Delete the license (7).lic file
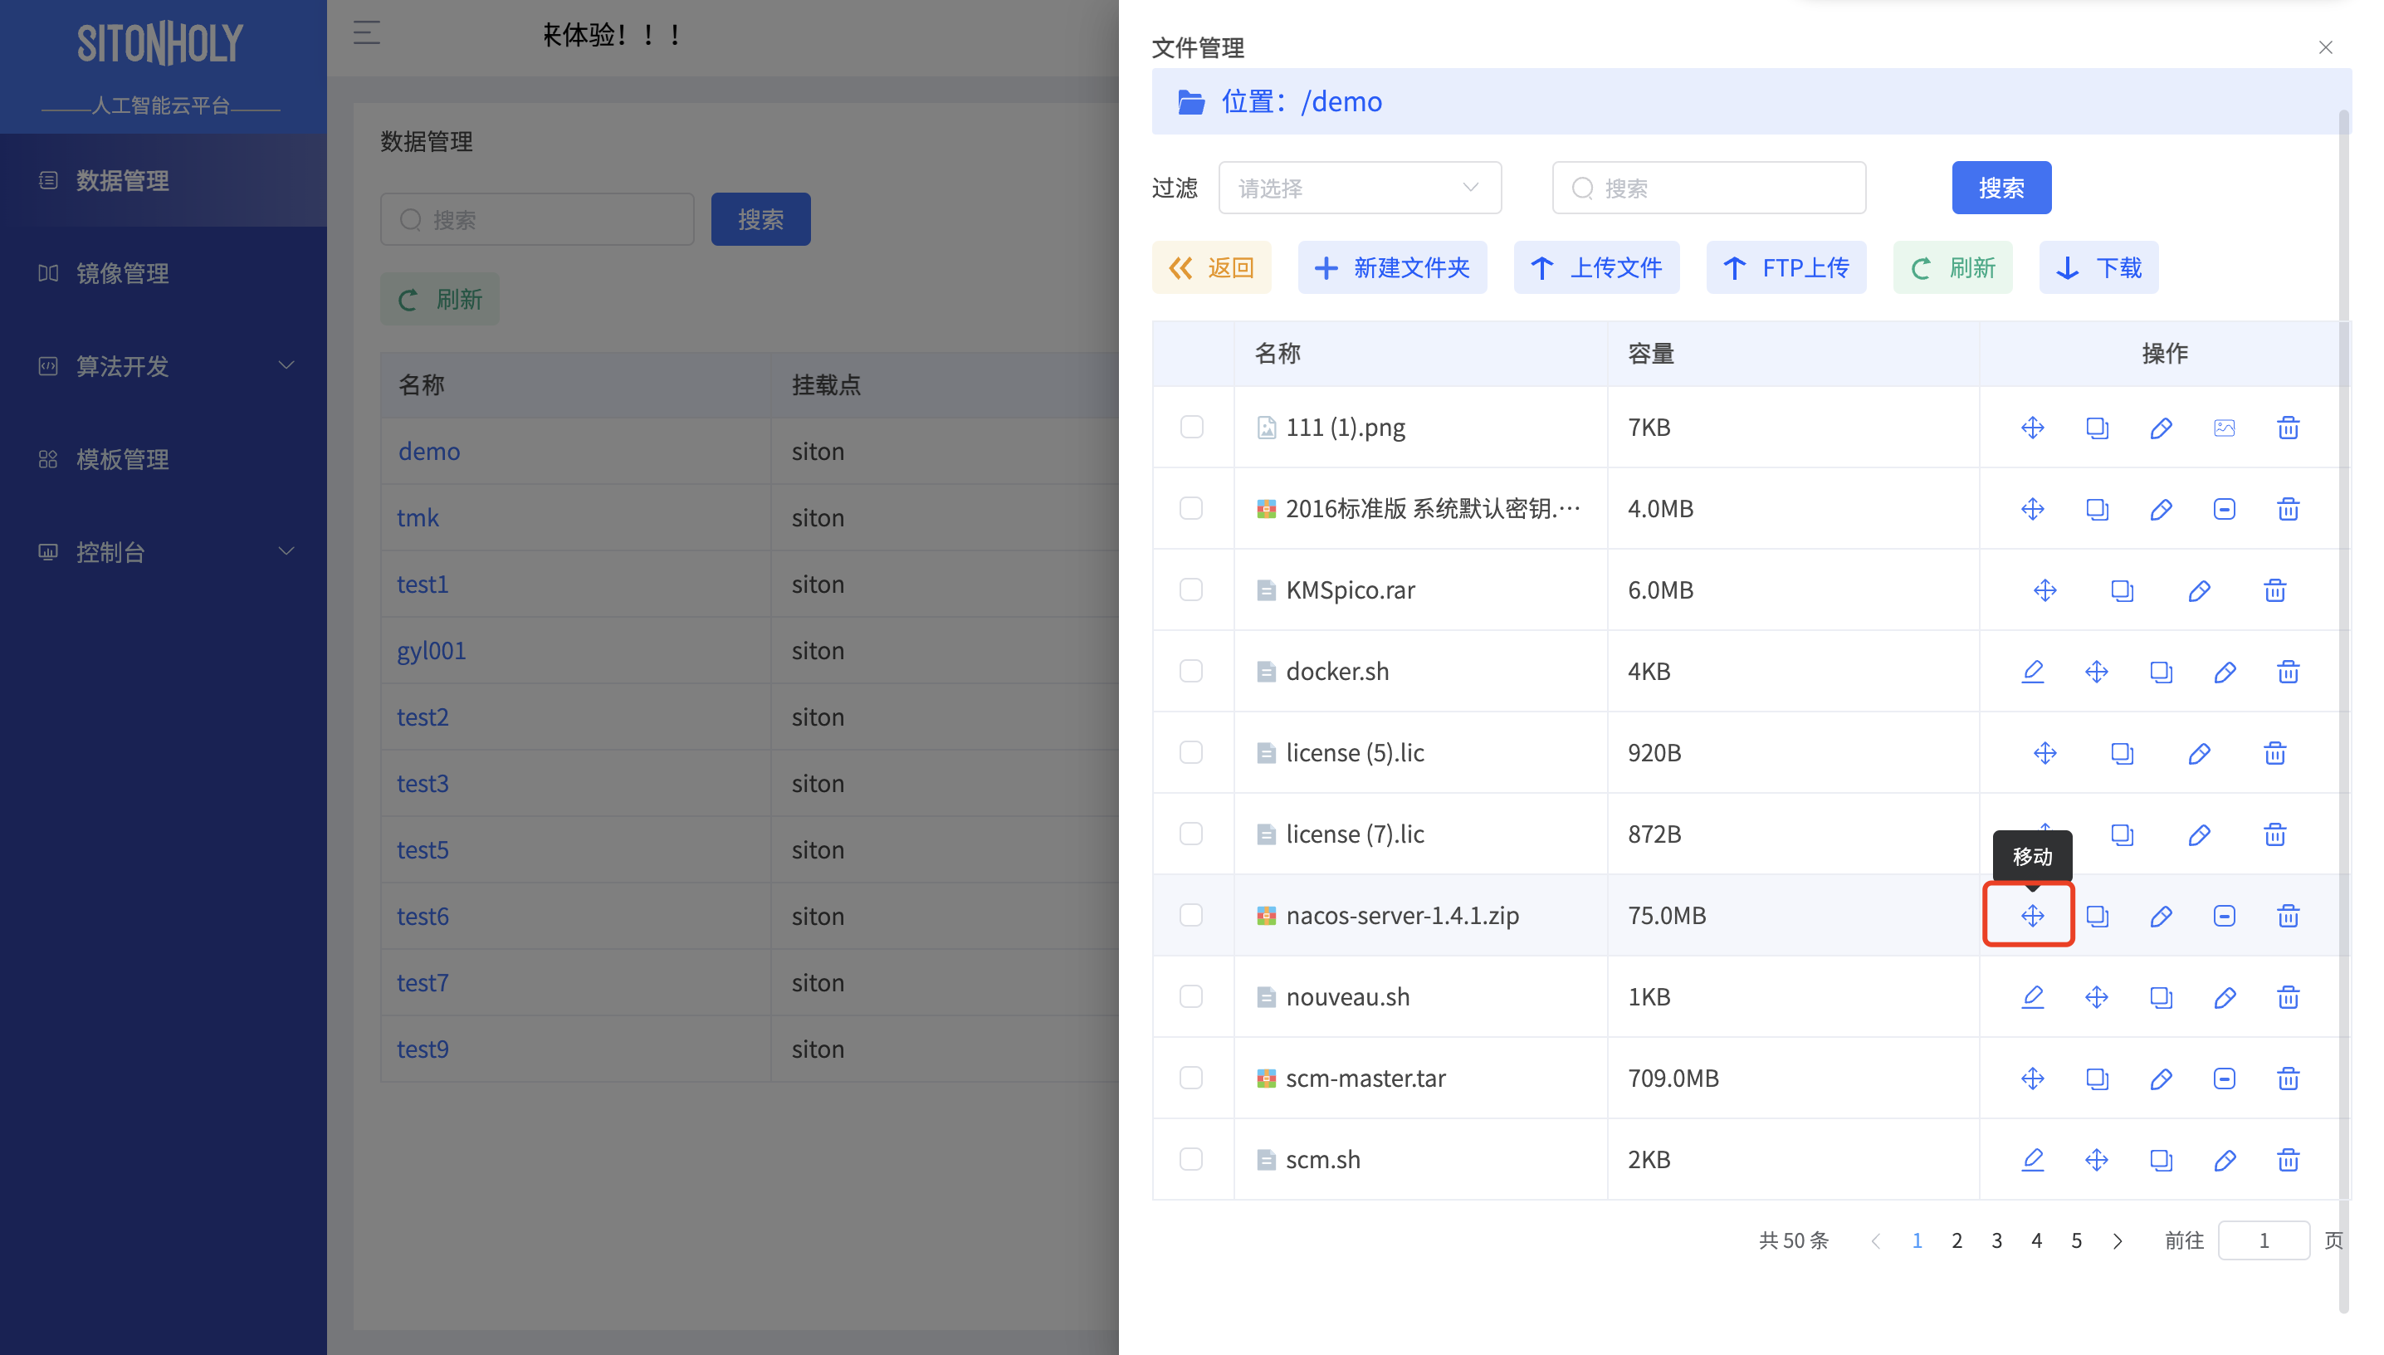 click(x=2275, y=834)
